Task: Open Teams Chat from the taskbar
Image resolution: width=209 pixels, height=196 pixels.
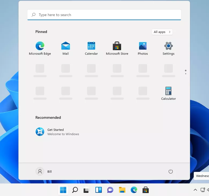Action: pyautogui.click(x=110, y=190)
